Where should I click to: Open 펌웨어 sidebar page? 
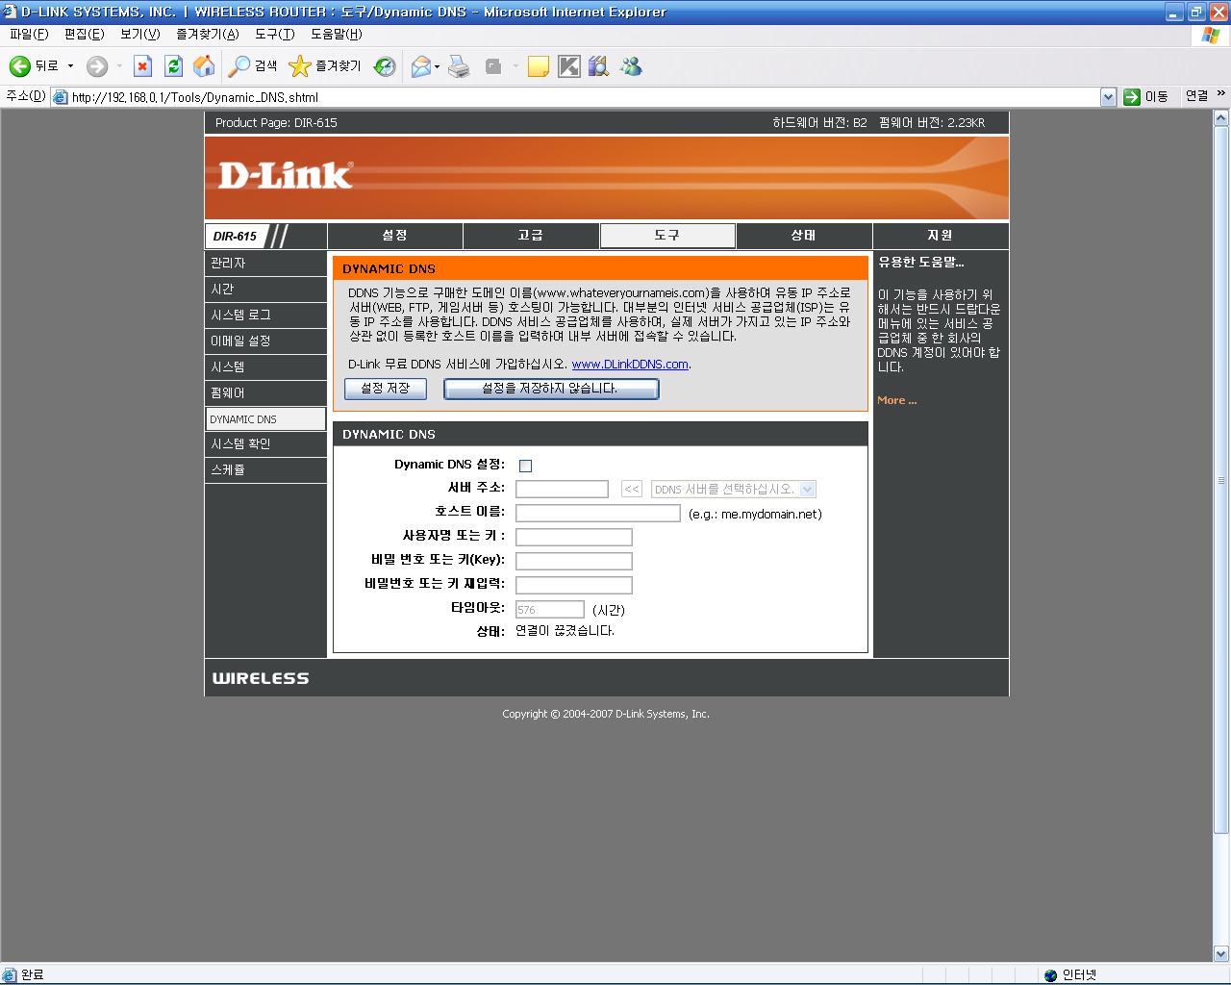pyautogui.click(x=265, y=392)
